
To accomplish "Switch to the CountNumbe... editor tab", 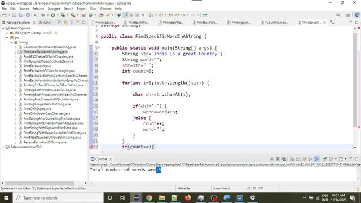I will tap(275, 23).
